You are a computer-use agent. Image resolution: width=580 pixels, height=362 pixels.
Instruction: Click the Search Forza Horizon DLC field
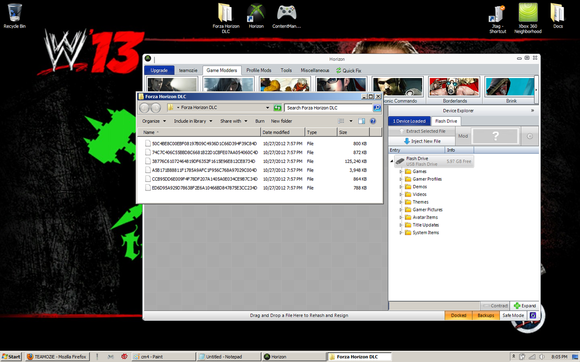[x=328, y=108]
